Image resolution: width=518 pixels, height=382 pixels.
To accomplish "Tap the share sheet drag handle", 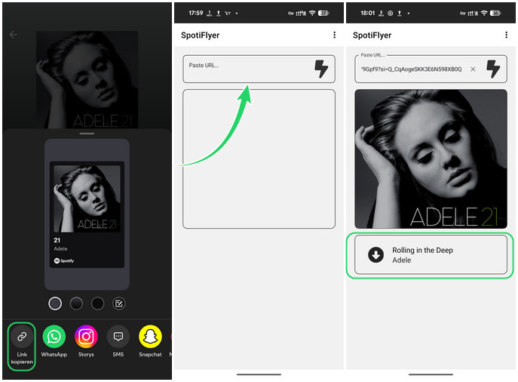I will click(87, 134).
